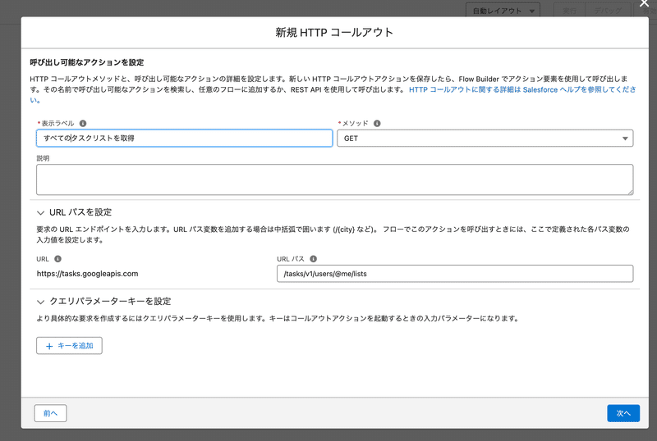Image resolution: width=657 pixels, height=441 pixels.
Task: Open 自動レイアウト dropdown in background toolbar
Action: tap(503, 11)
